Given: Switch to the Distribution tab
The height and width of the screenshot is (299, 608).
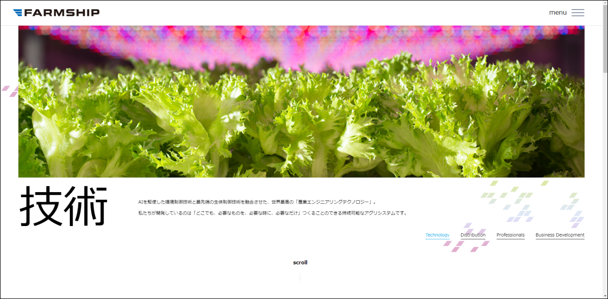Looking at the screenshot, I should coord(473,235).
